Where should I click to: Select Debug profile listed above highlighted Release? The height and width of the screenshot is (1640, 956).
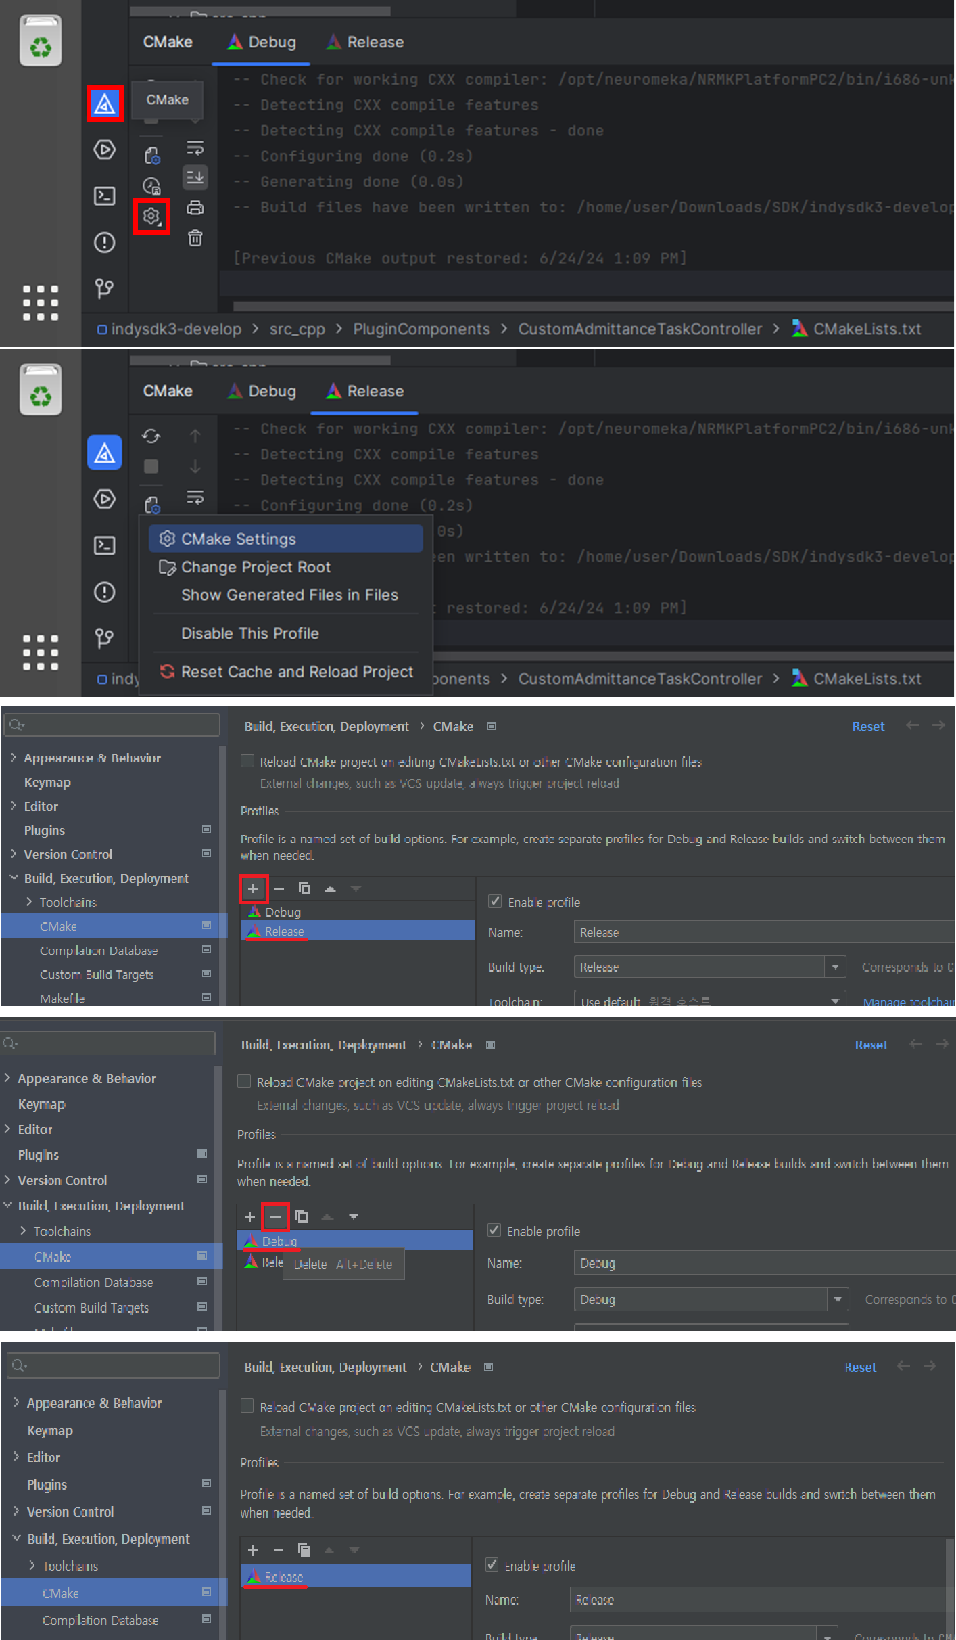[357, 911]
